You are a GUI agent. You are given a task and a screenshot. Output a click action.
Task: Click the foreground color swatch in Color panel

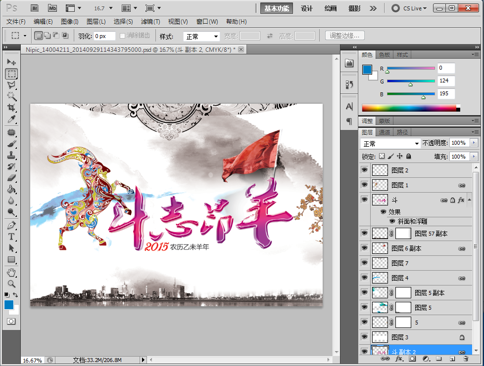[x=367, y=70]
